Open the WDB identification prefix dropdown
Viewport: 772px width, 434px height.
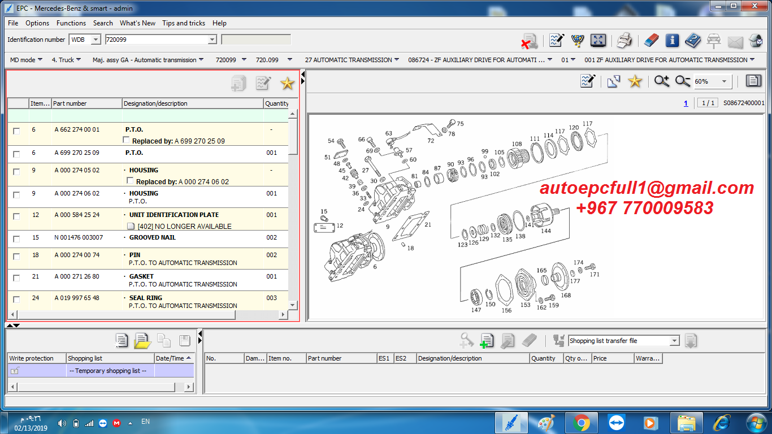96,40
